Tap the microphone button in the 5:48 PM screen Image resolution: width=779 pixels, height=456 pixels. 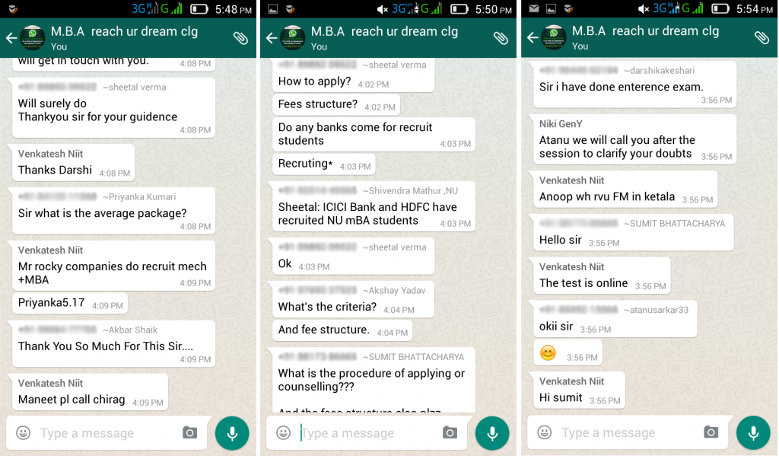232,432
